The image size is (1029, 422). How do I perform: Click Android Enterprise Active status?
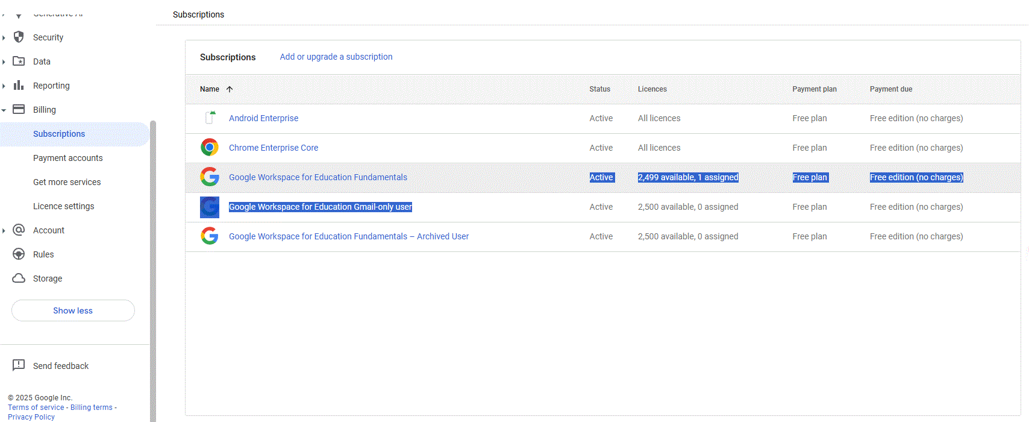coord(601,118)
